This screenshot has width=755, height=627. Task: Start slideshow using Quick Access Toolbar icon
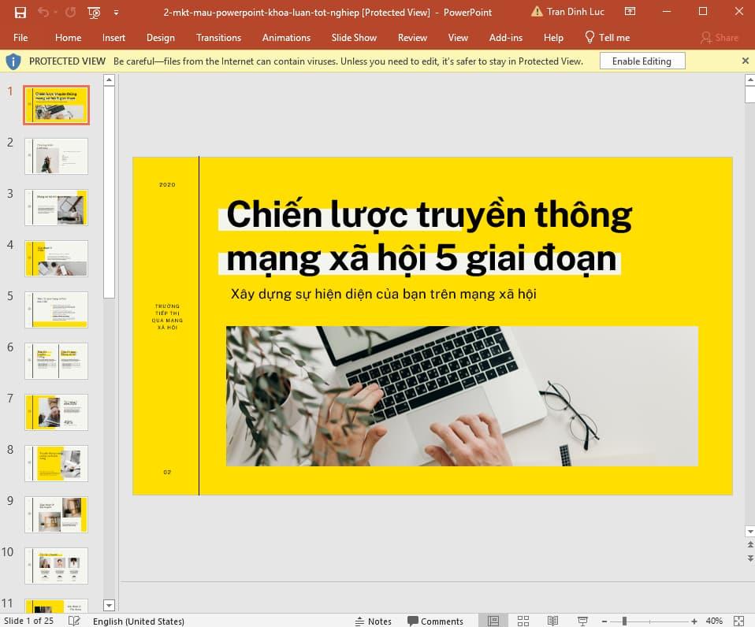pos(93,12)
